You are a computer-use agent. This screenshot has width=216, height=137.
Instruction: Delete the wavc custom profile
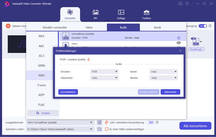click(179, 43)
